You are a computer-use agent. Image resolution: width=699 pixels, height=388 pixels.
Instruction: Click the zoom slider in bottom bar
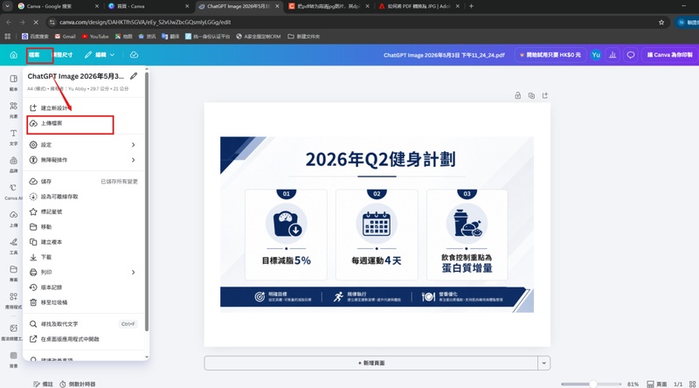(x=591, y=384)
